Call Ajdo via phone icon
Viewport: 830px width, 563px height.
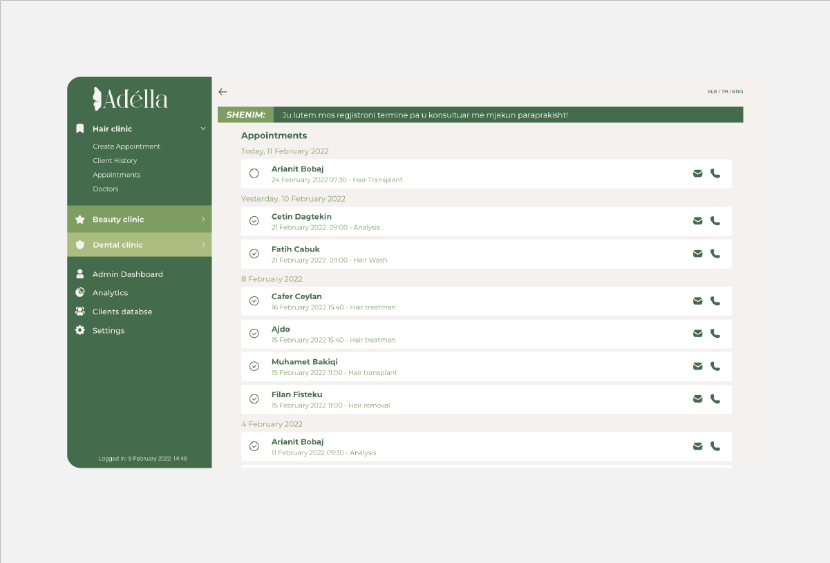pyautogui.click(x=715, y=334)
